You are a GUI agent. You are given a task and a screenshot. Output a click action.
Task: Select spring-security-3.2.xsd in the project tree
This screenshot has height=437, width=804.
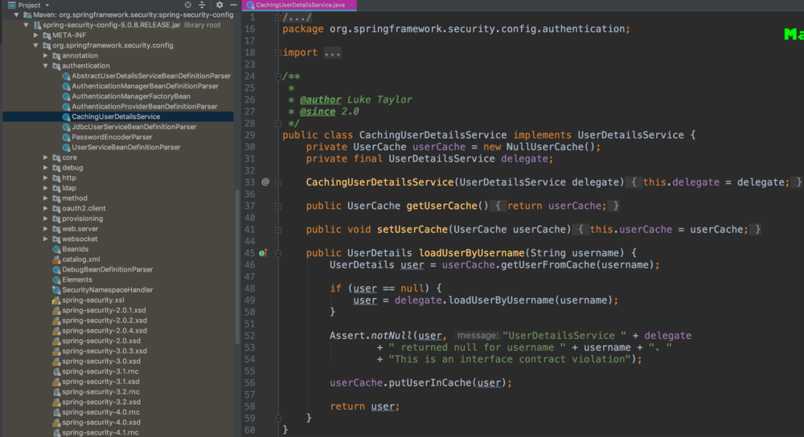(x=100, y=402)
